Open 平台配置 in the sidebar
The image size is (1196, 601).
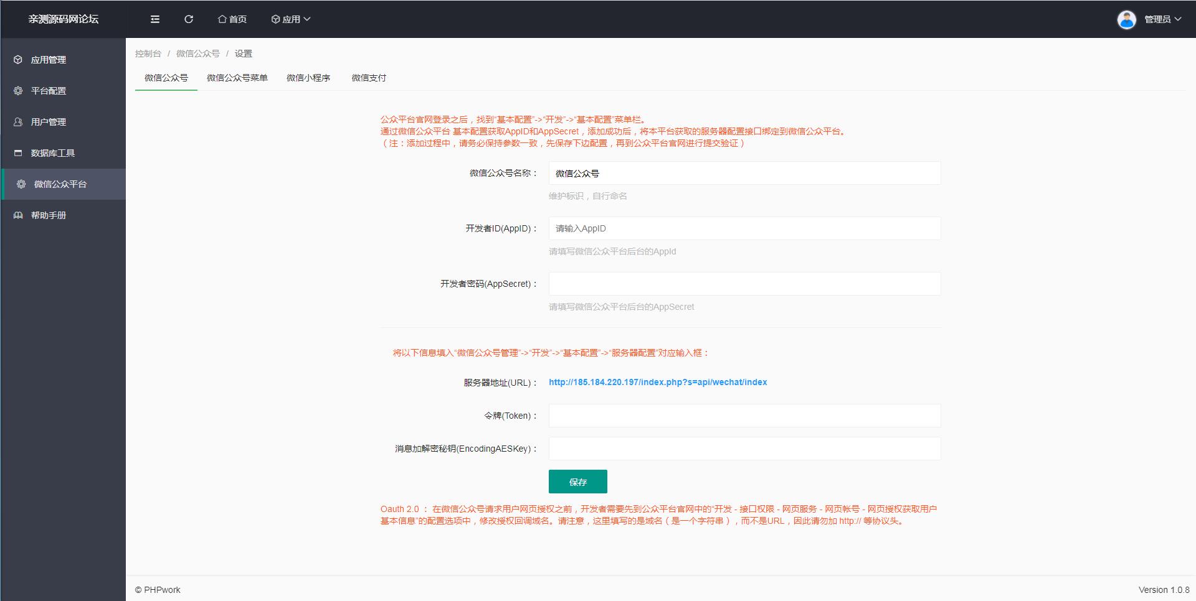point(63,91)
